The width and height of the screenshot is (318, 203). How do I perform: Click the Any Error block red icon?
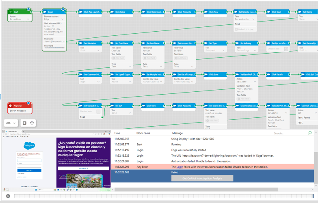[11, 106]
